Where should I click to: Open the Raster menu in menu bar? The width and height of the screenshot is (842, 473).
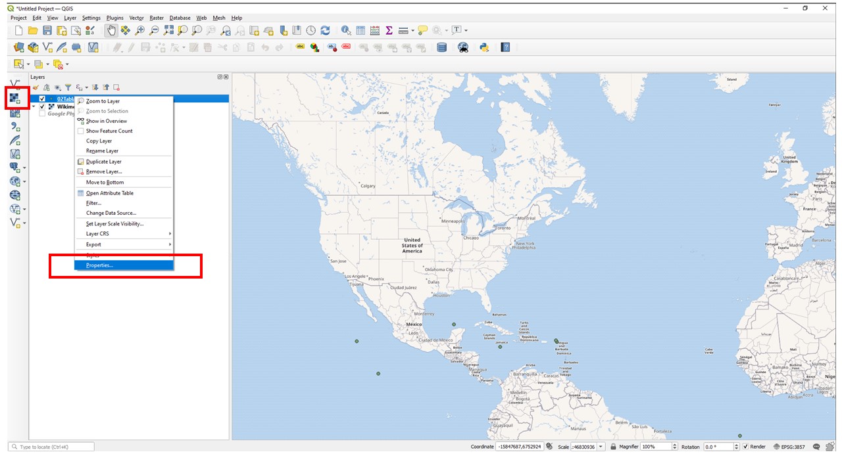point(157,18)
